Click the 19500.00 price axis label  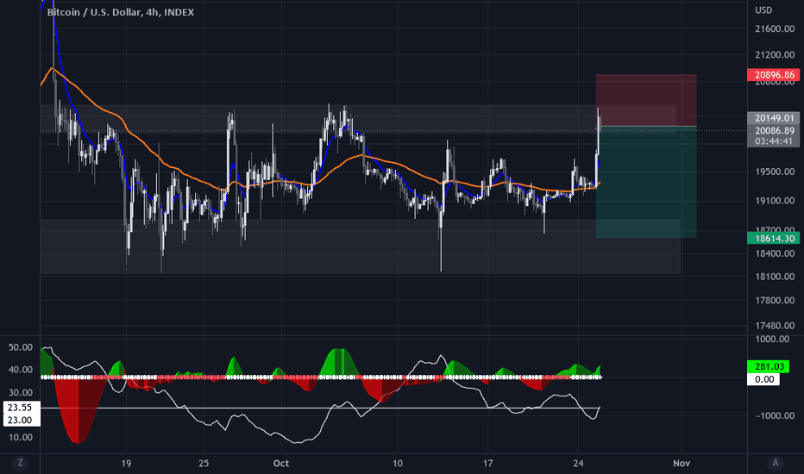(x=775, y=172)
